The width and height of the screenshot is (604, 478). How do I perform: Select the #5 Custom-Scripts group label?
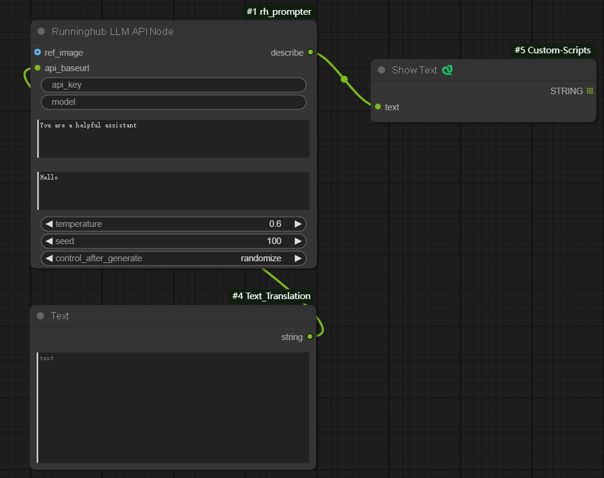tap(551, 50)
